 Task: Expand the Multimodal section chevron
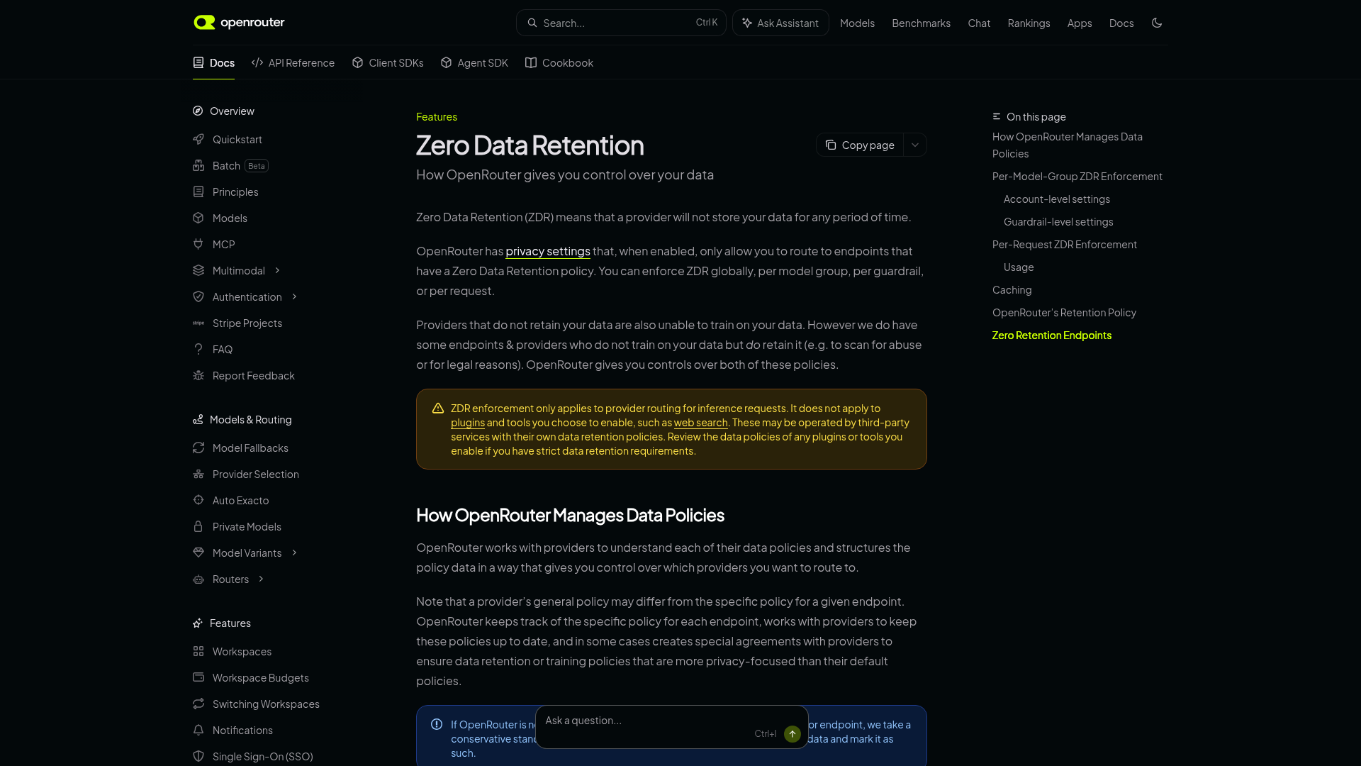pos(278,270)
